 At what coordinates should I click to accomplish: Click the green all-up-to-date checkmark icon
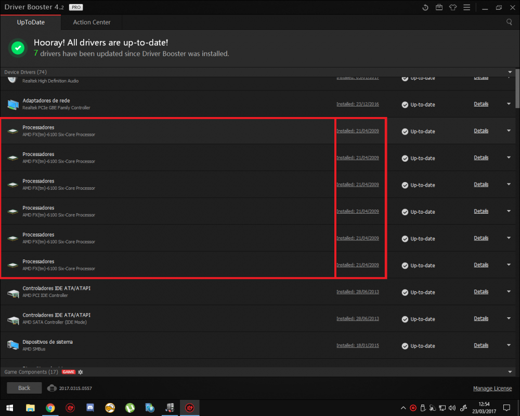18,48
